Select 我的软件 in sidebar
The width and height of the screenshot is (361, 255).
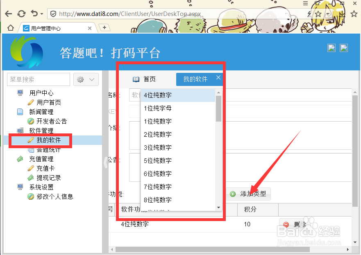[x=49, y=140]
